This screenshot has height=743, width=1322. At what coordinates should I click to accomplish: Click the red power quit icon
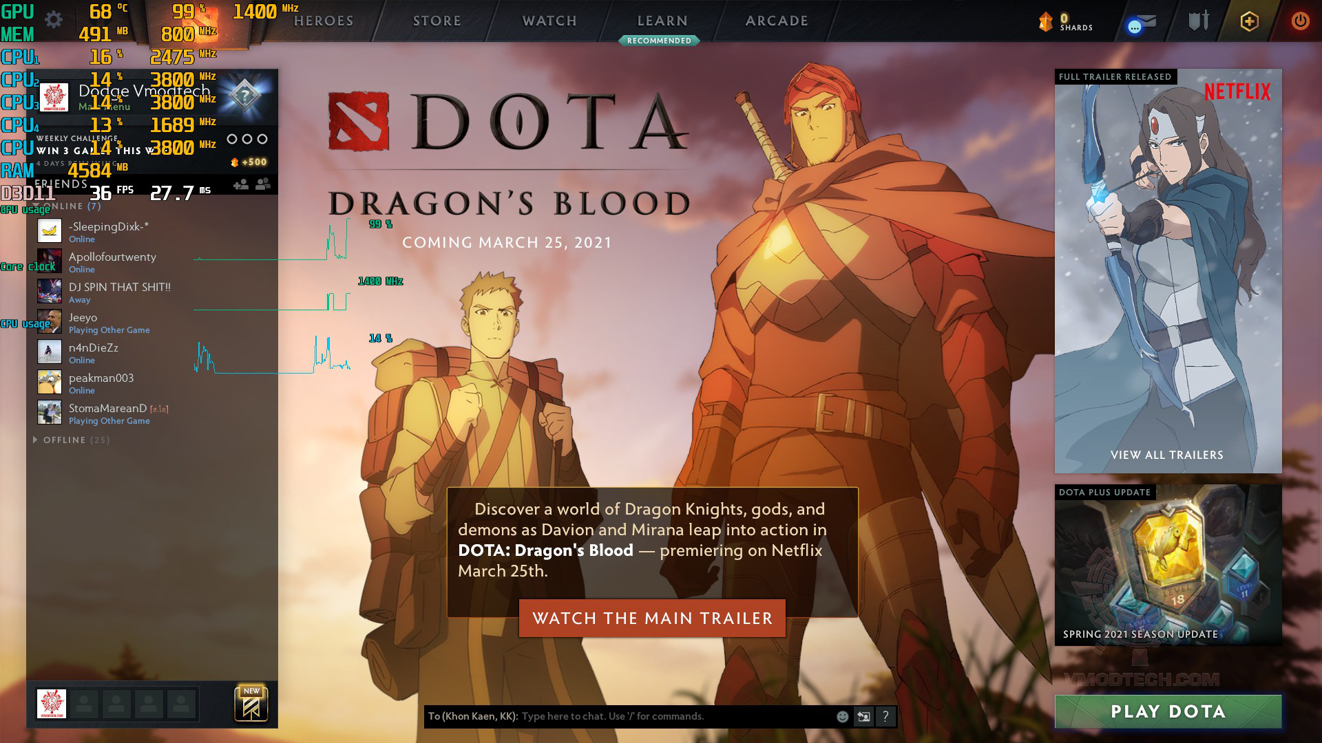1300,21
